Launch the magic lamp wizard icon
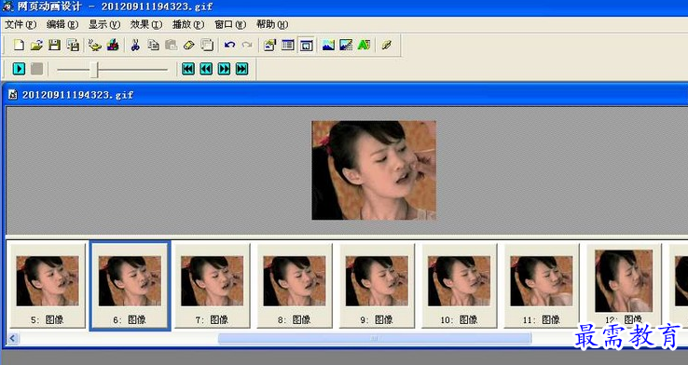The image size is (688, 365). pos(94,45)
